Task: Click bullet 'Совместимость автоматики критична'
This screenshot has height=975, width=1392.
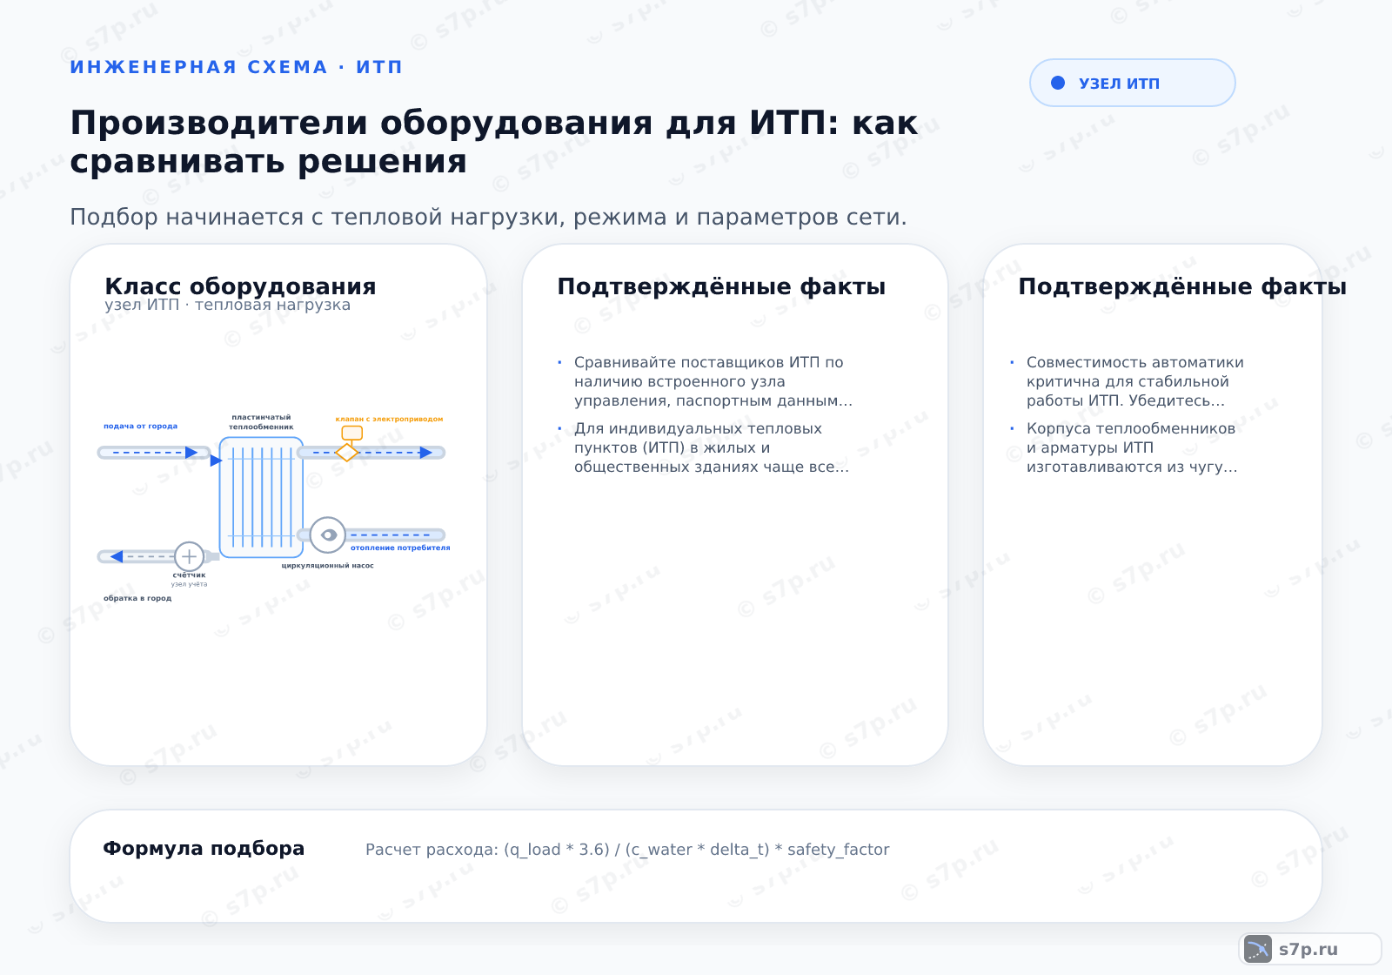Action: pyautogui.click(x=1134, y=381)
